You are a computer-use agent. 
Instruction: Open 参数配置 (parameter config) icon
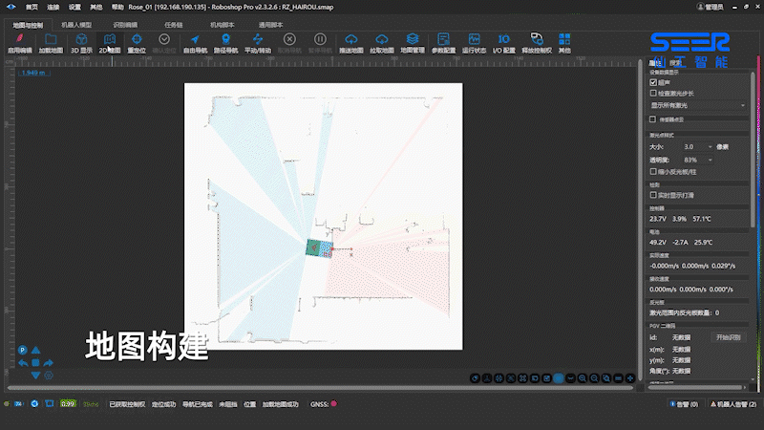coord(443,43)
